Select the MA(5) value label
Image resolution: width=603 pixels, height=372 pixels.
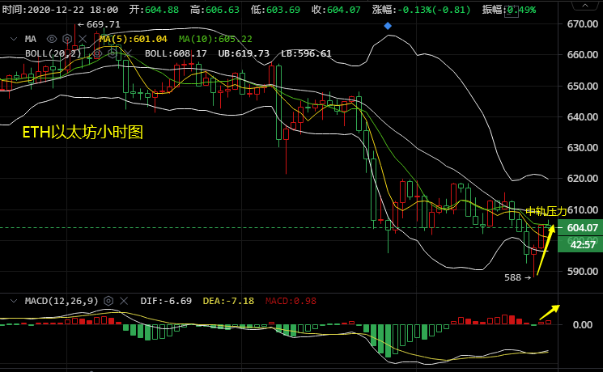click(x=133, y=39)
